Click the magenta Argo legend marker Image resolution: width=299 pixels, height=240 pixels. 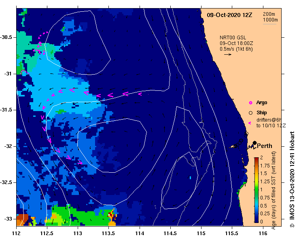coord(250,103)
